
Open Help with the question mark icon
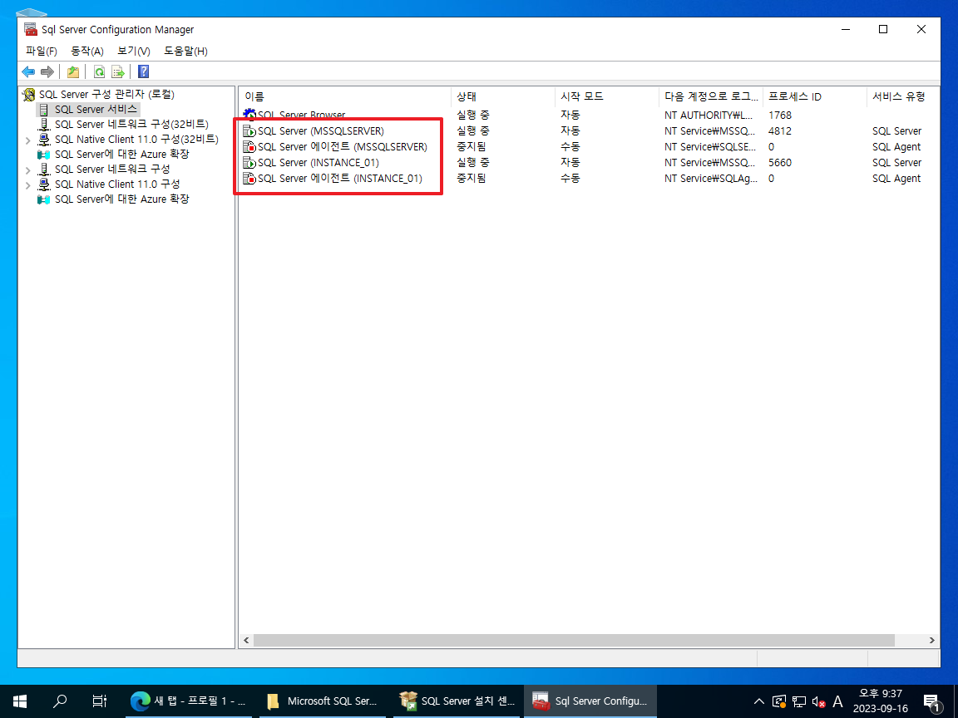144,72
